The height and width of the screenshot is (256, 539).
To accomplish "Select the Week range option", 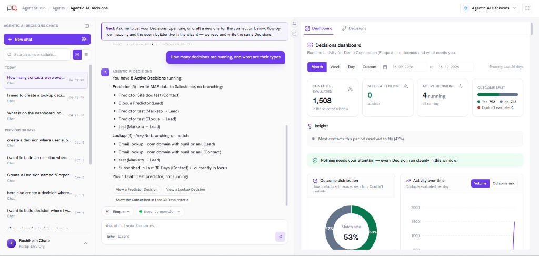I will (x=335, y=67).
